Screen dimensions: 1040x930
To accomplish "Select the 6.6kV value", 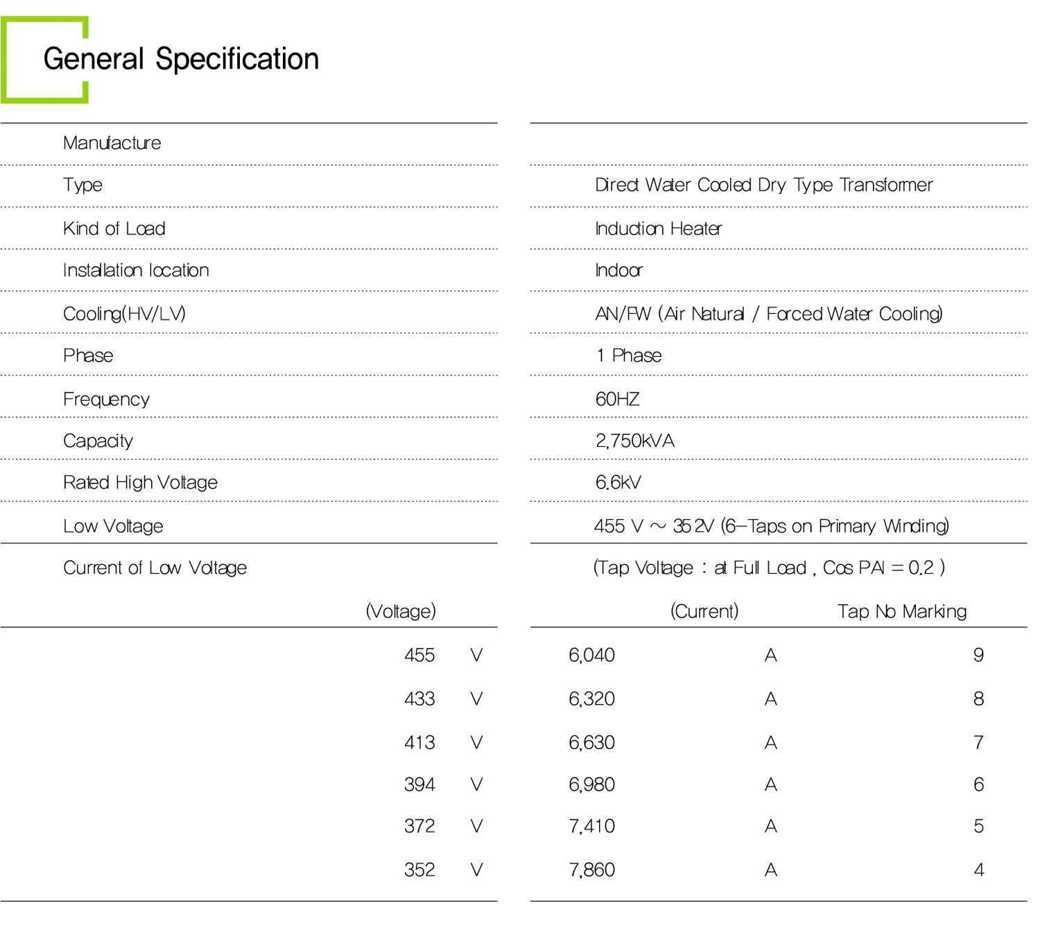I will pos(618,482).
